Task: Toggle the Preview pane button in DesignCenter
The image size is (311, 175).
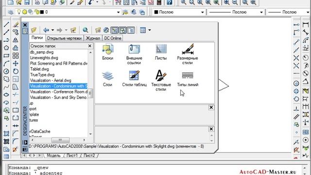Action: click(x=122, y=30)
